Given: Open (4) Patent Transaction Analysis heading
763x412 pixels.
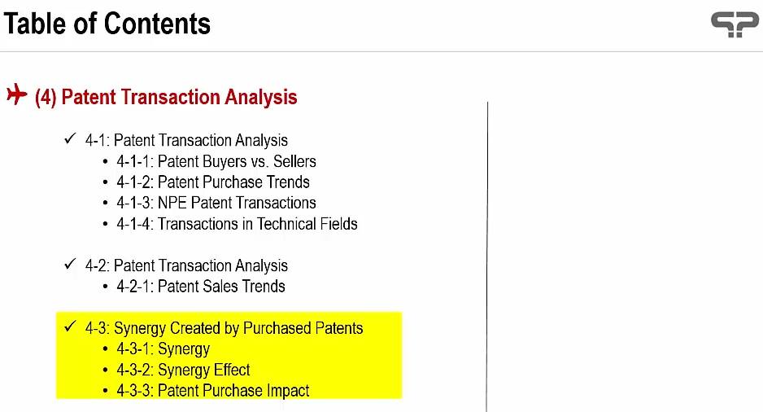Looking at the screenshot, I should [166, 97].
